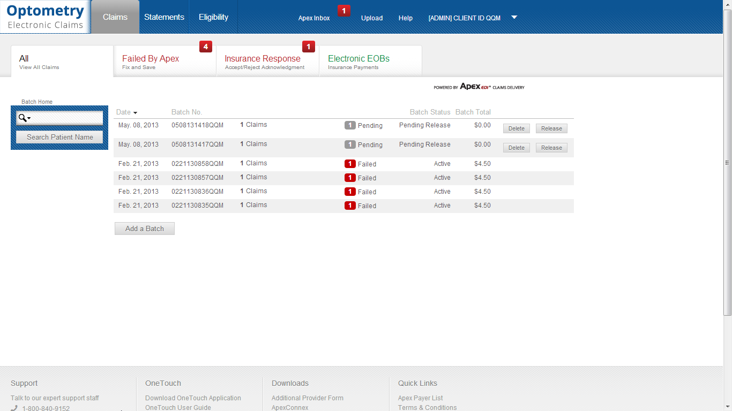Click the Search Patient Name button
The image size is (732, 411).
59,137
